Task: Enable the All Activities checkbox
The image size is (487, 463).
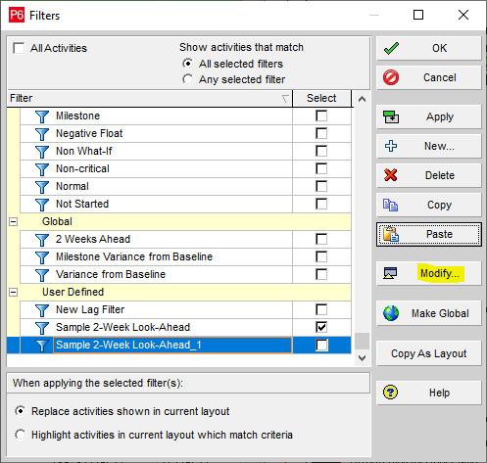Action: [19, 48]
